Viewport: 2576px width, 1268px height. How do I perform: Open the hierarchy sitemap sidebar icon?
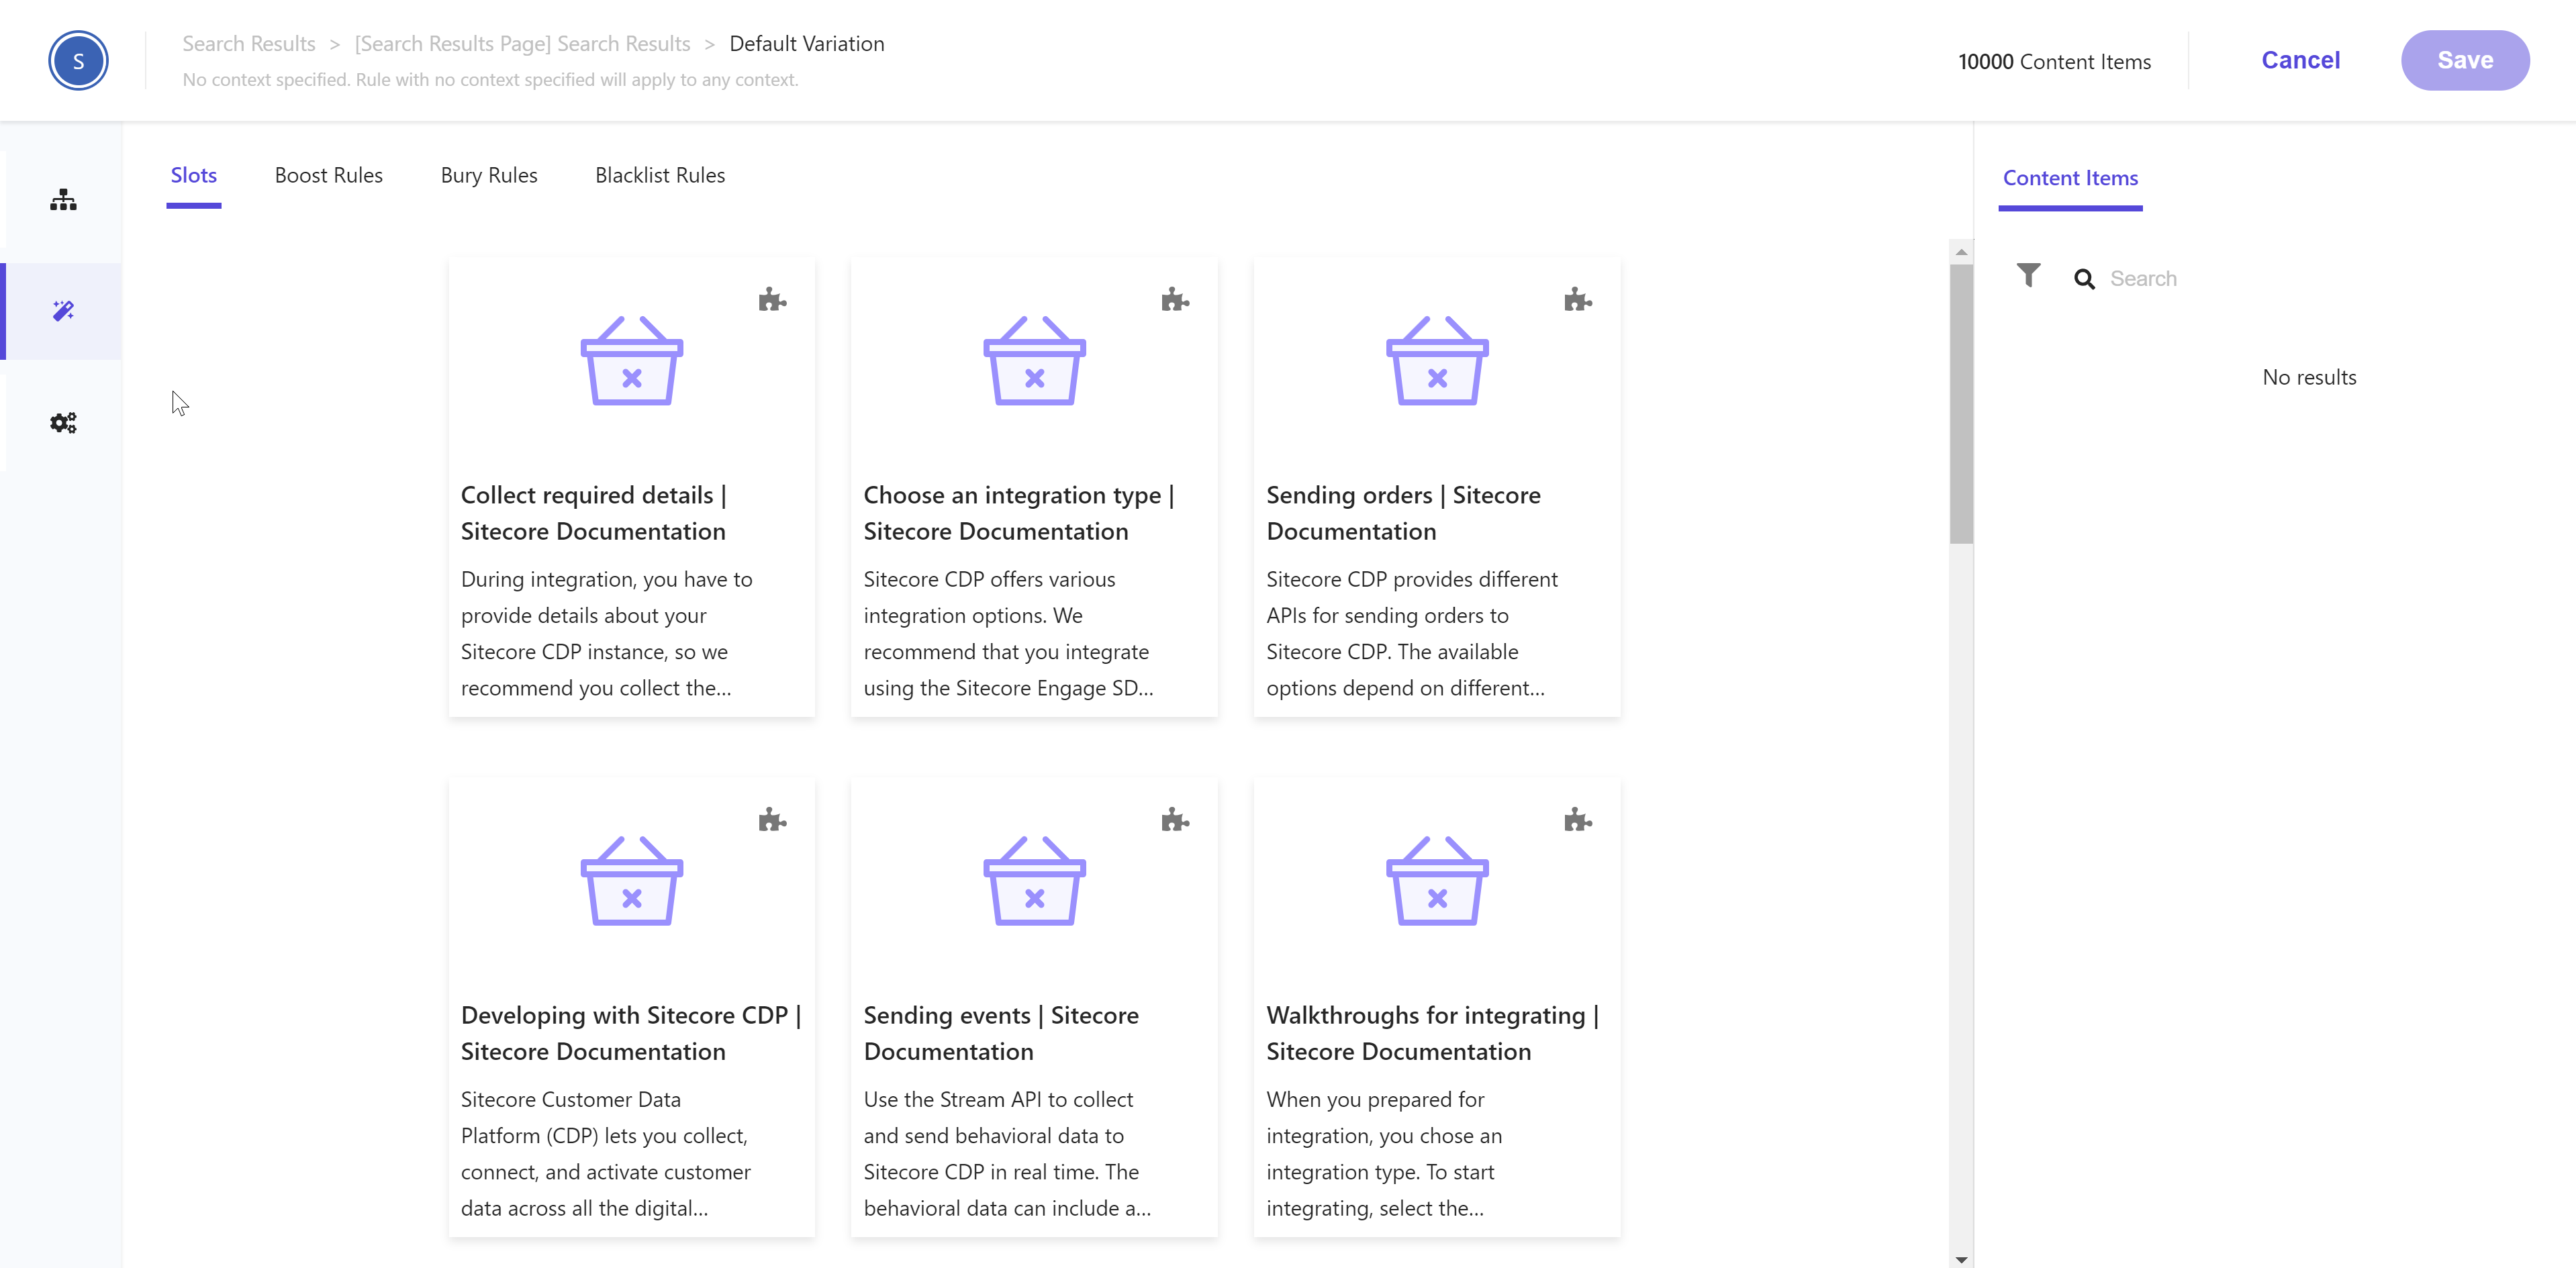tap(63, 200)
